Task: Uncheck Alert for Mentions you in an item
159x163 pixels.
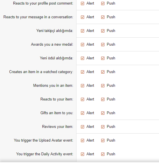Action: pos(82,86)
